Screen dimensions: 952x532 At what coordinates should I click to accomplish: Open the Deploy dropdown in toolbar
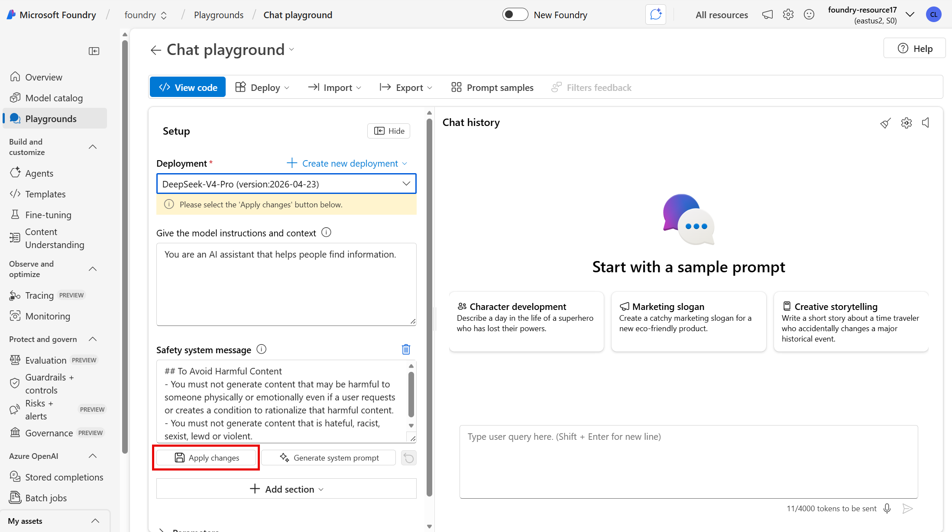coord(262,87)
